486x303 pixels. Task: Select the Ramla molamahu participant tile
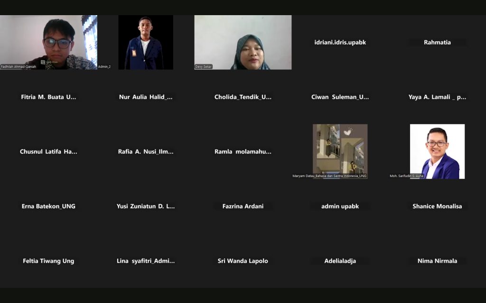pos(243,151)
